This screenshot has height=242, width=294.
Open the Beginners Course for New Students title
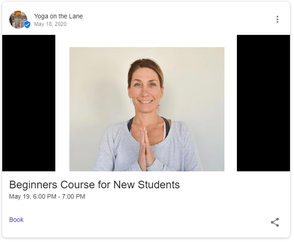click(94, 184)
